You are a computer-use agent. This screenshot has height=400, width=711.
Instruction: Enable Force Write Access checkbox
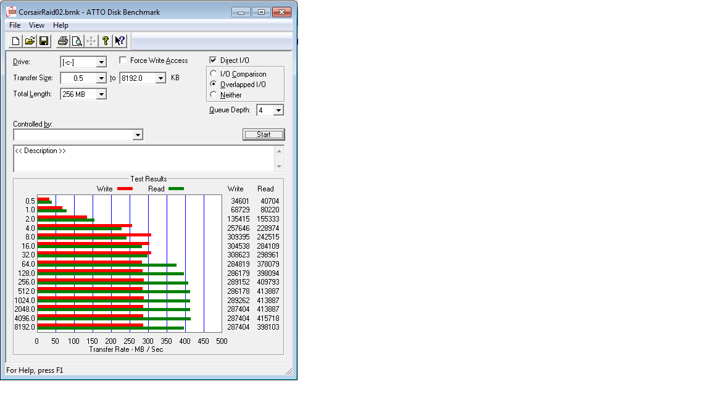(x=123, y=60)
